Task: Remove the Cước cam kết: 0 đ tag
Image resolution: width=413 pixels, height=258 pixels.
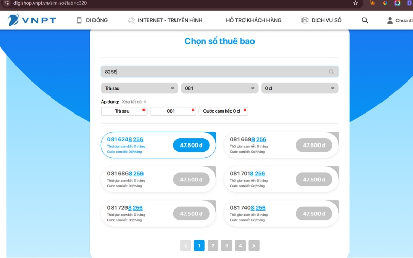Action: 245,110
